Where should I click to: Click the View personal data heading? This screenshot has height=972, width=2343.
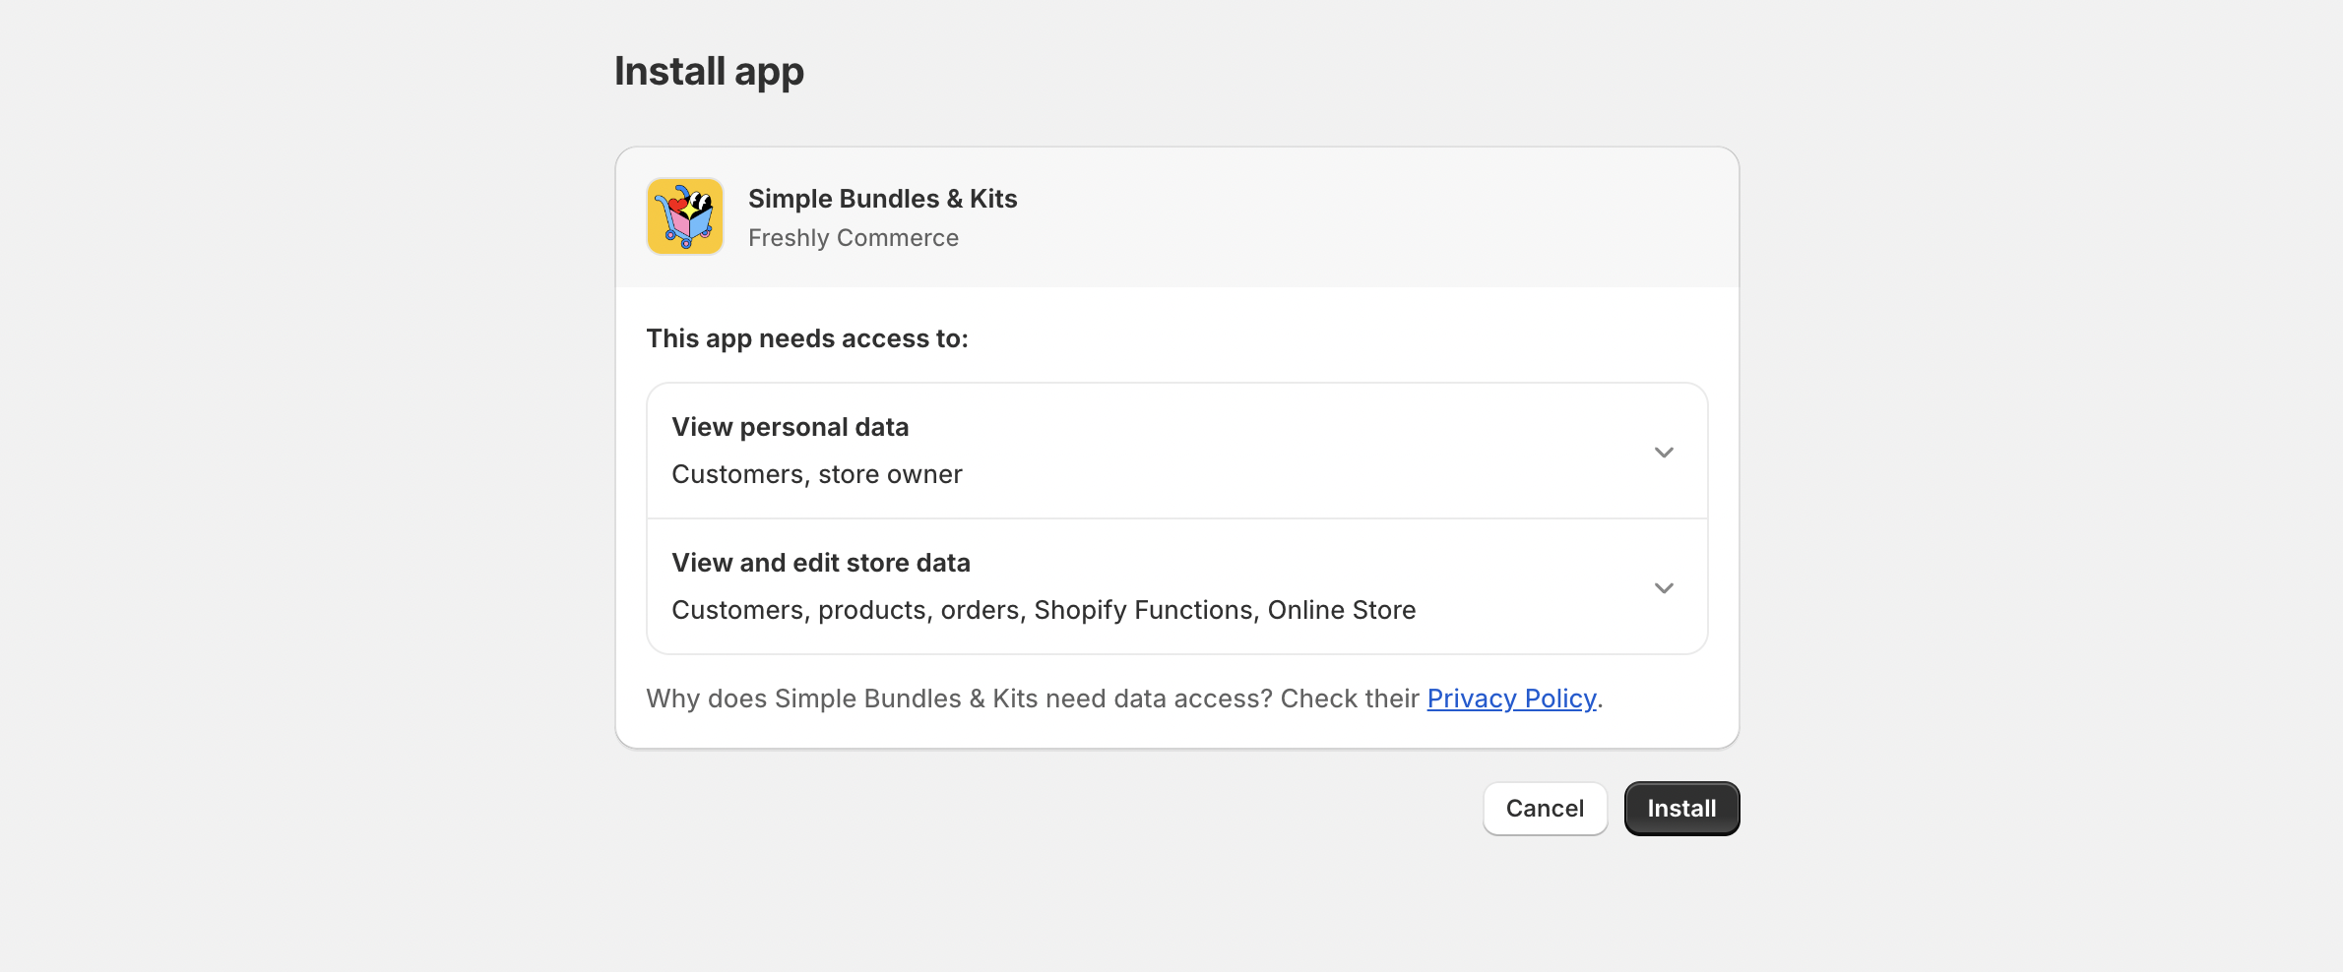(790, 427)
